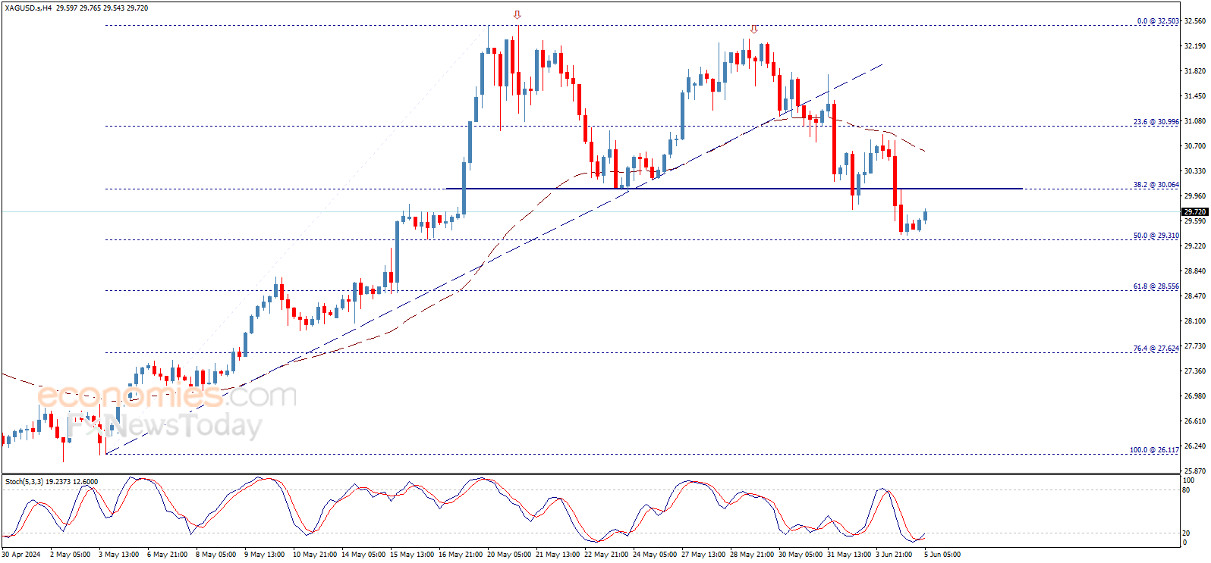Image resolution: width=1211 pixels, height=563 pixels.
Task: Click the 25.870 price axis label
Action: pos(1194,471)
